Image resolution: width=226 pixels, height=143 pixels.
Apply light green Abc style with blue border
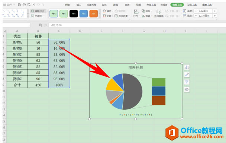coord(54,14)
